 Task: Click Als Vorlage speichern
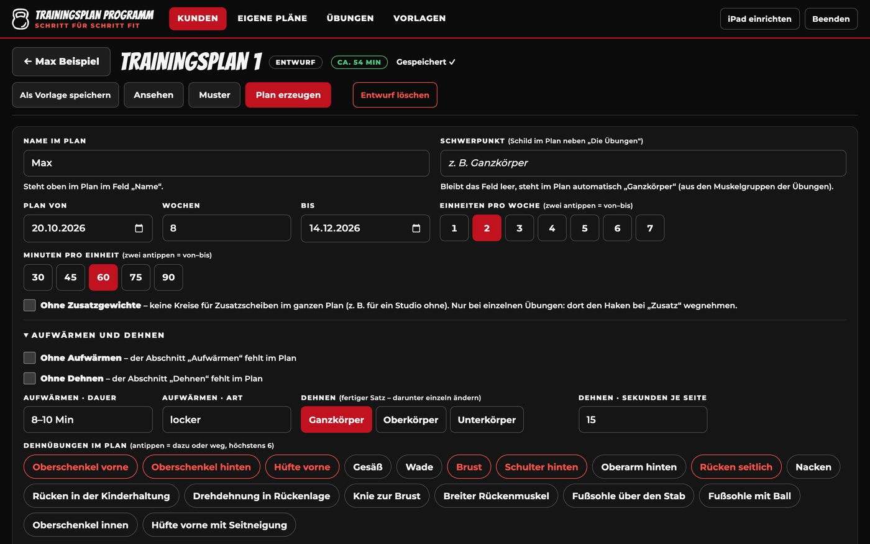65,95
